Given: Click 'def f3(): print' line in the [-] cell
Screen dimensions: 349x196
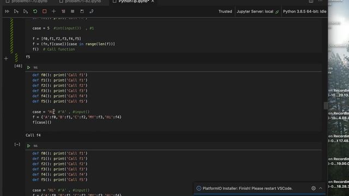Looking at the screenshot, I should (x=60, y=169).
